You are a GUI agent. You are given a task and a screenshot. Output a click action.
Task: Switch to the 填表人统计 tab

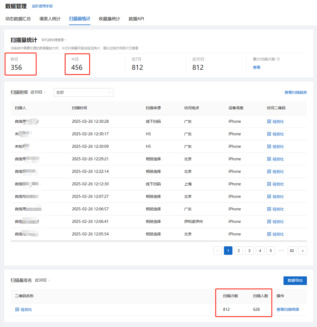[x=50, y=19]
